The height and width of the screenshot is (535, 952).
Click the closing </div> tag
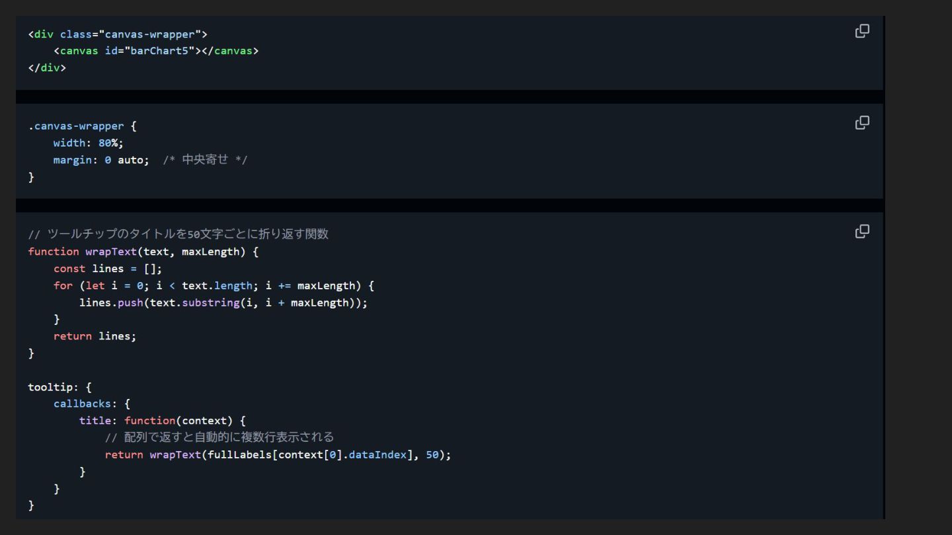47,67
